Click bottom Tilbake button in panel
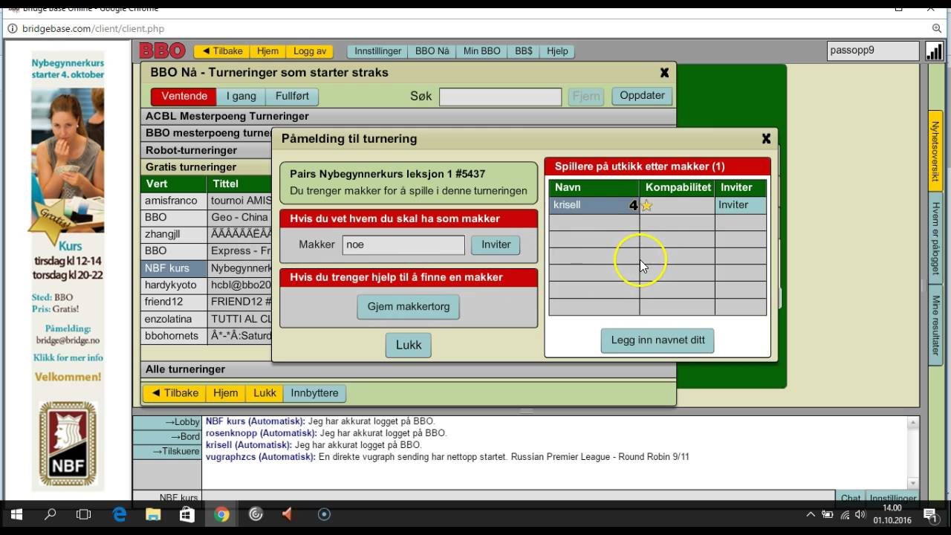The image size is (951, 535). pos(175,393)
